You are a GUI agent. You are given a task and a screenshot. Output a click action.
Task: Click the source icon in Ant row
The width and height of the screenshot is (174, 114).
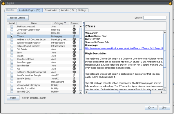(x=74, y=69)
